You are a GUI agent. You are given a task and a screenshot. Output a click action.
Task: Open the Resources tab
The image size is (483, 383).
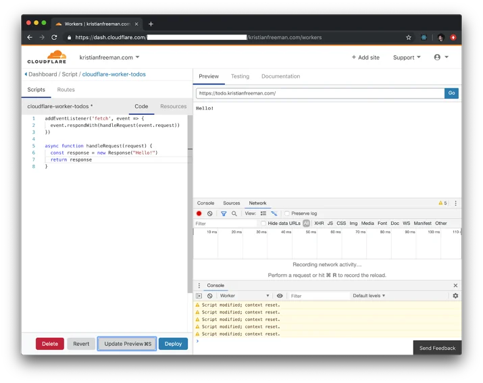tap(174, 106)
